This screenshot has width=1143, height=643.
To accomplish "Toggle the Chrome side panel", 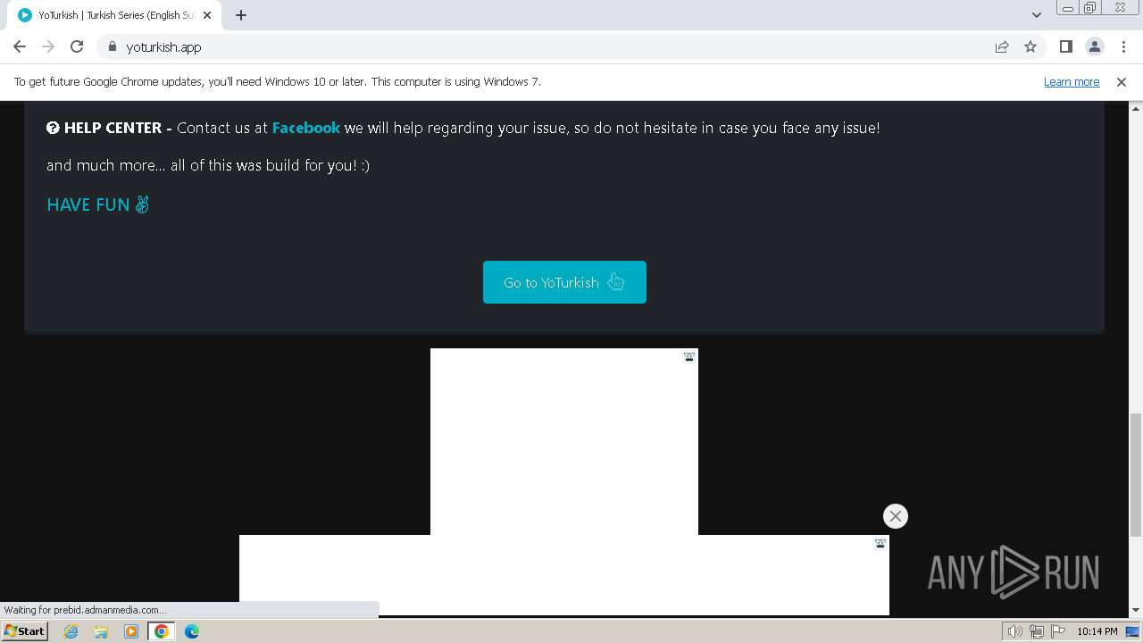I will (1066, 46).
